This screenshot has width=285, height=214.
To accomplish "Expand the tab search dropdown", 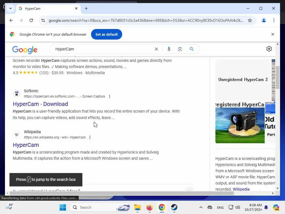I will point(11,8).
